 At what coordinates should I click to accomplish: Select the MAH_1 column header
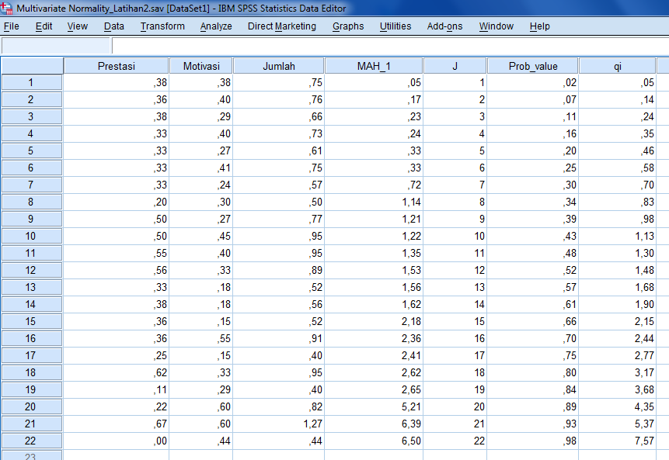click(x=373, y=65)
